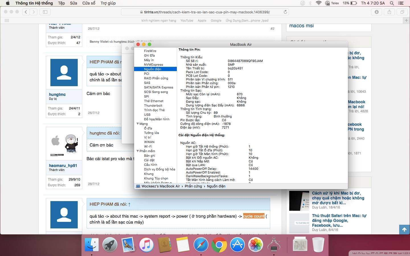Select Tường lửa in sidebar
The width and height of the screenshot is (410, 256).
coord(151,133)
